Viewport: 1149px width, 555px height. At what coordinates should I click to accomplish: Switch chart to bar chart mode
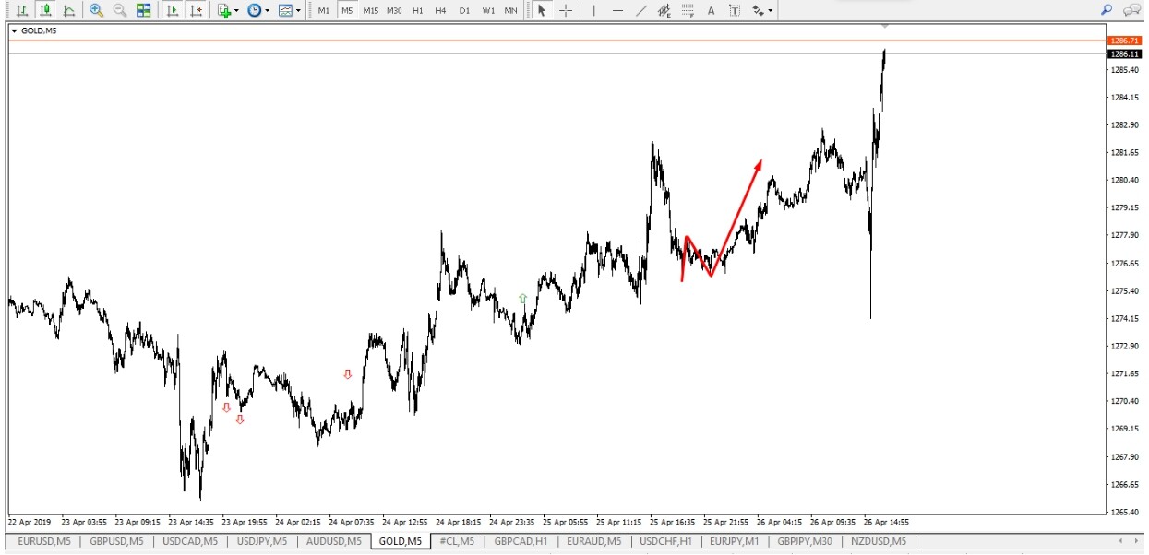click(21, 10)
